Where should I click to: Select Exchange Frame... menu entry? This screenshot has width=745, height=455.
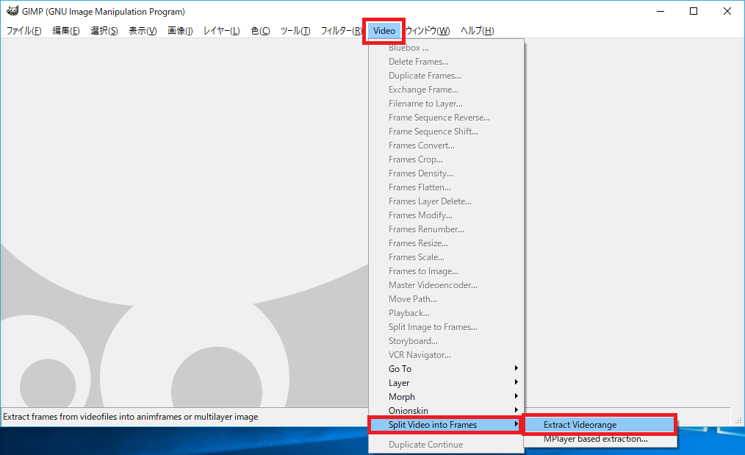point(446,90)
